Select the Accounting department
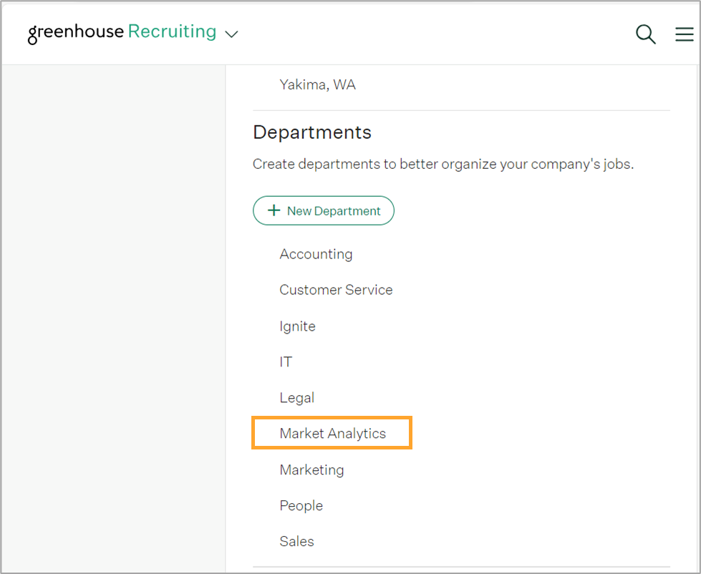The height and width of the screenshot is (574, 701). [316, 254]
